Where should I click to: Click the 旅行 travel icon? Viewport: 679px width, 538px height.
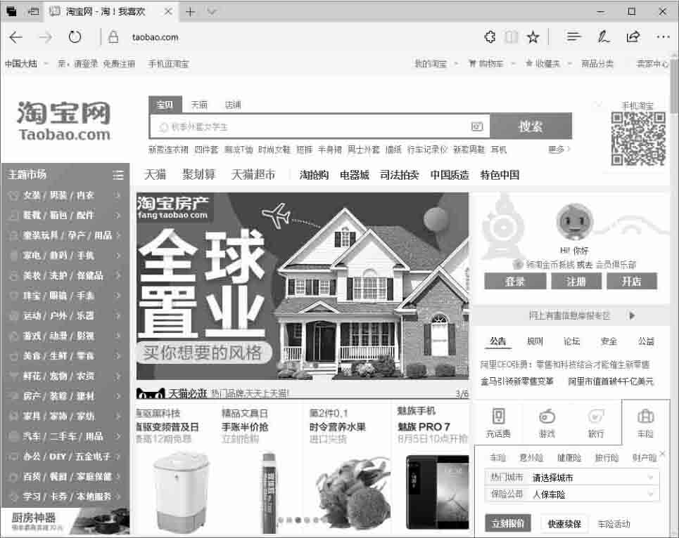(x=596, y=416)
